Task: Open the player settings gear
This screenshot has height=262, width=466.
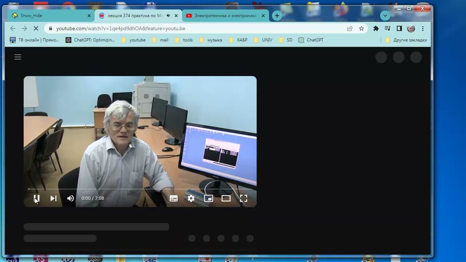Action: pyautogui.click(x=191, y=198)
